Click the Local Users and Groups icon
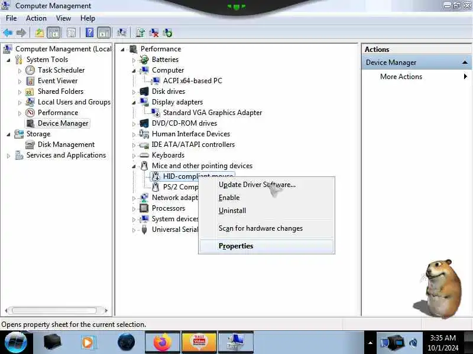Viewport: 473px width, 354px height. tap(30, 102)
